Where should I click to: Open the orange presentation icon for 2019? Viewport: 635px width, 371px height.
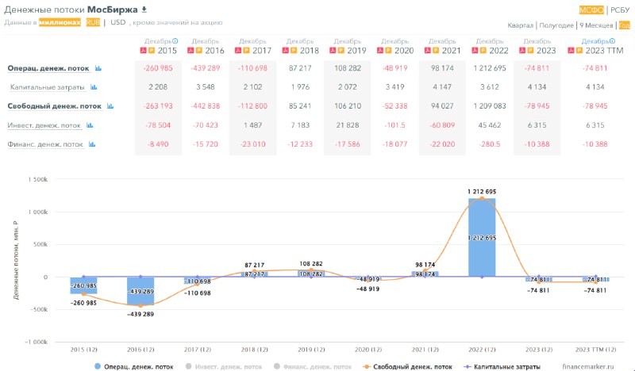point(341,51)
